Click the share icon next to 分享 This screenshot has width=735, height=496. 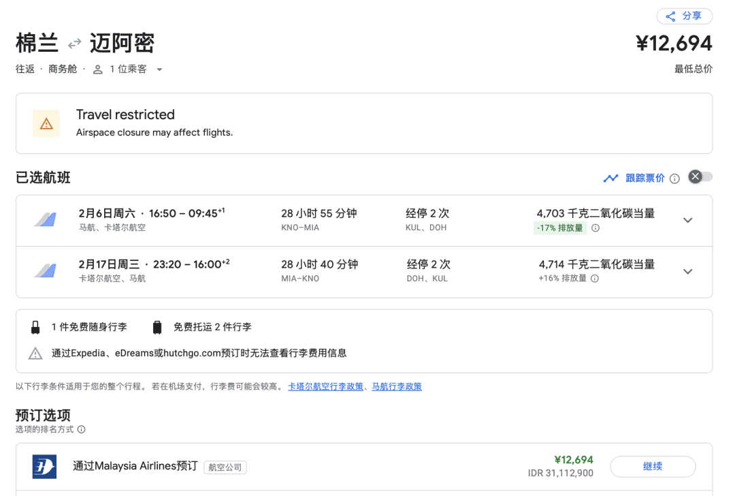point(670,16)
